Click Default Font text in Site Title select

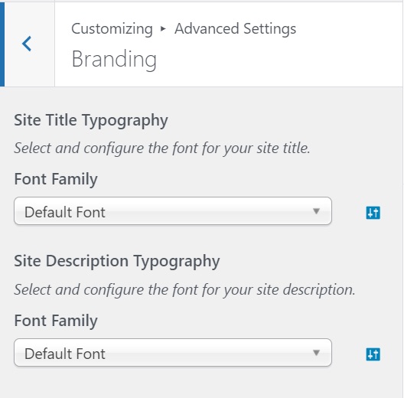pos(65,212)
